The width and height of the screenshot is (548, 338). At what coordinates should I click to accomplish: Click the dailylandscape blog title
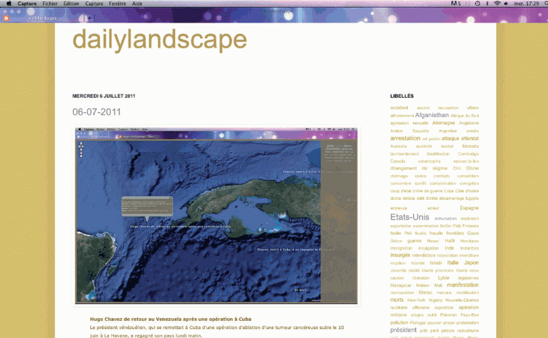pos(160,40)
